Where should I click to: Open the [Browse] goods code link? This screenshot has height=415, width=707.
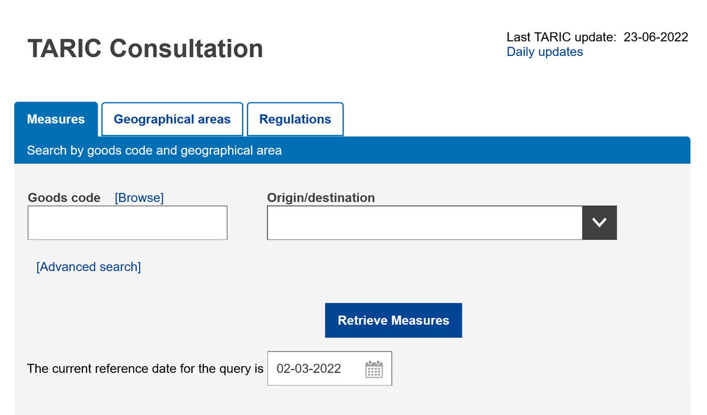coord(139,198)
